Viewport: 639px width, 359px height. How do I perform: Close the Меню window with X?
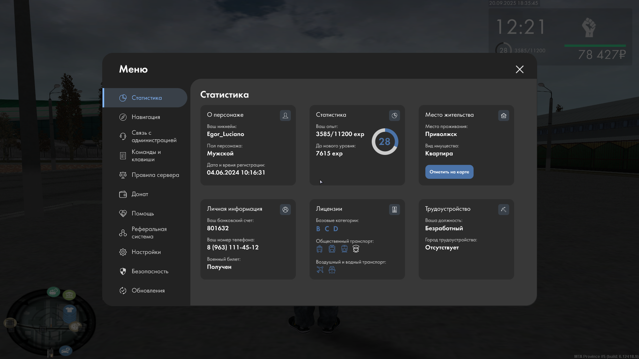point(520,69)
